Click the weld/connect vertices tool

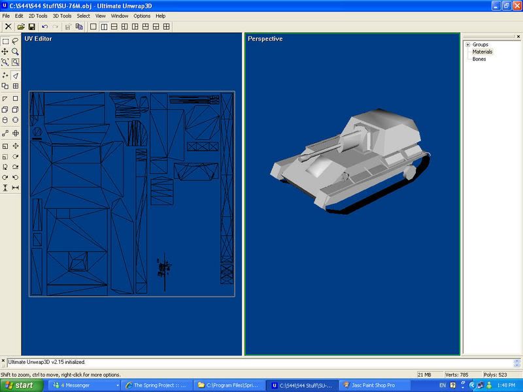point(5,133)
